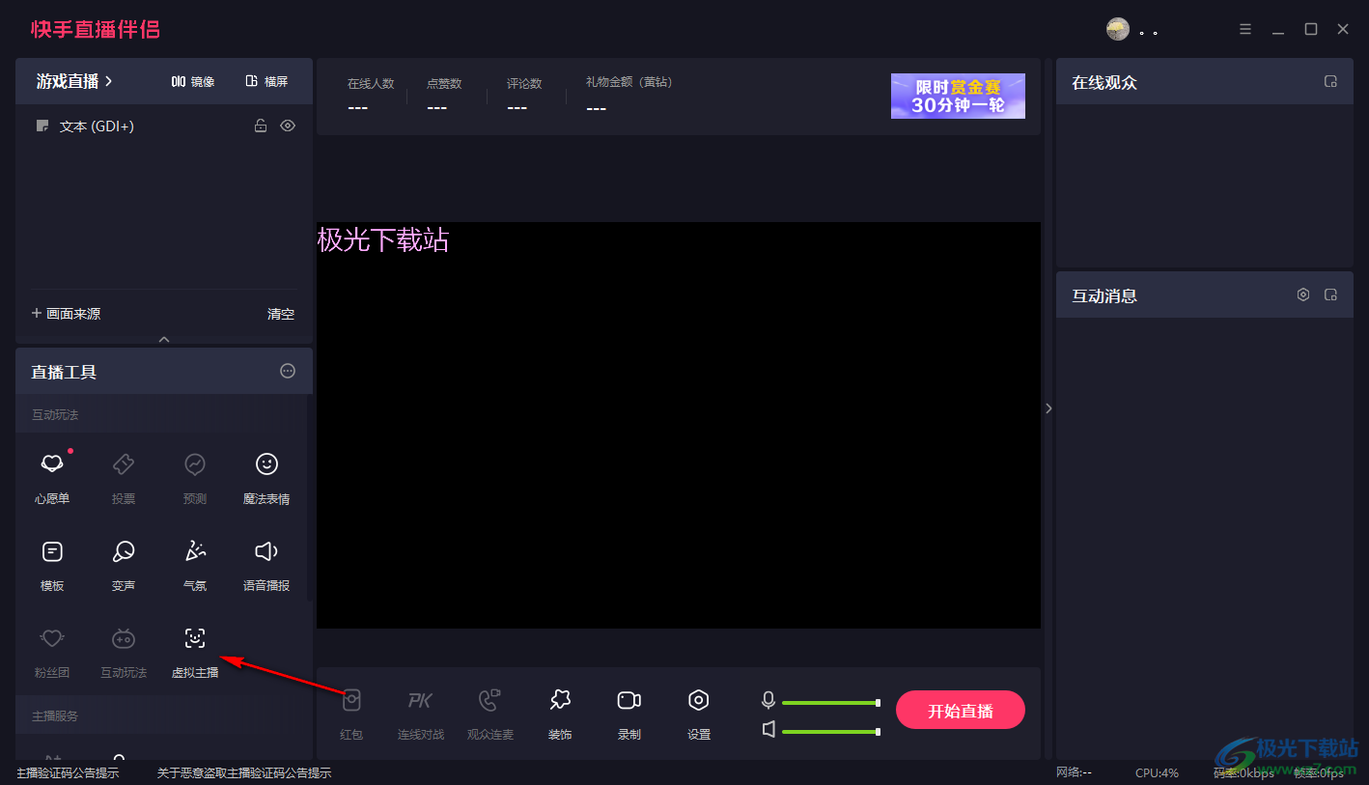Open the 装饰 decoration tool
This screenshot has height=785, width=1369.
click(x=560, y=714)
